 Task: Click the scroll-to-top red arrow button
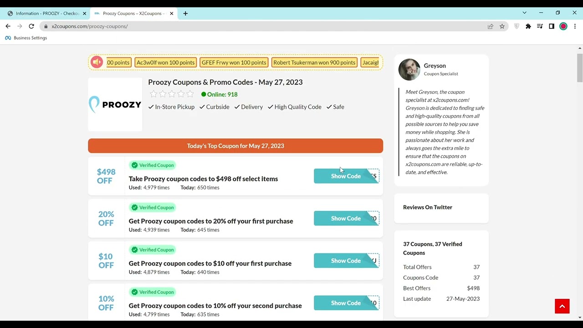(x=562, y=306)
